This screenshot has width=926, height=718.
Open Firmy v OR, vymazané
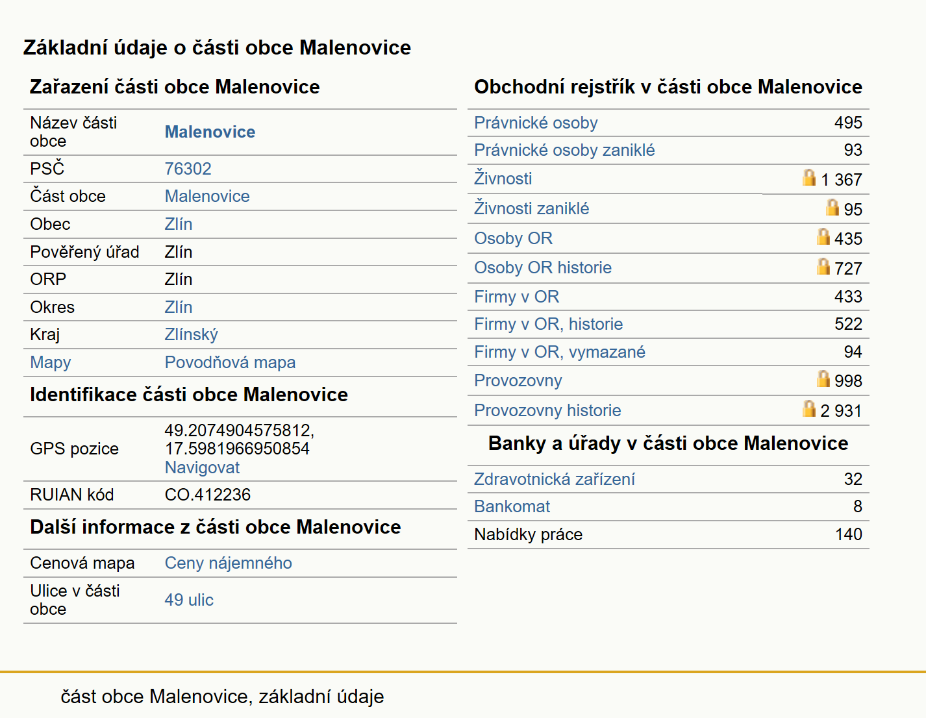pos(560,352)
